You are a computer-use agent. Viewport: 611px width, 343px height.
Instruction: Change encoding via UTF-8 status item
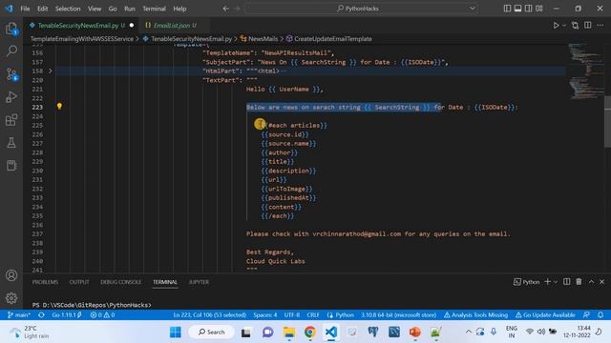(292, 315)
